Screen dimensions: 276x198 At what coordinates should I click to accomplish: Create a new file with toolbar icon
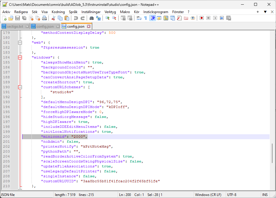pyautogui.click(x=4, y=18)
